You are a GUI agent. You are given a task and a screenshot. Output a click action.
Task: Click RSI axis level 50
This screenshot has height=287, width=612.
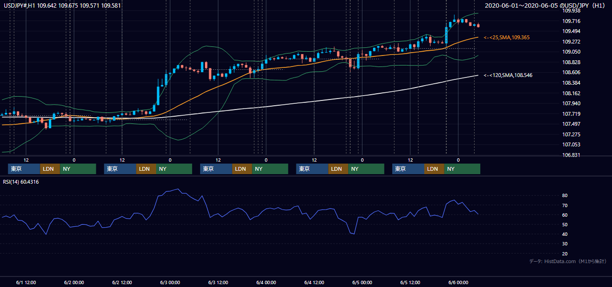pos(565,225)
